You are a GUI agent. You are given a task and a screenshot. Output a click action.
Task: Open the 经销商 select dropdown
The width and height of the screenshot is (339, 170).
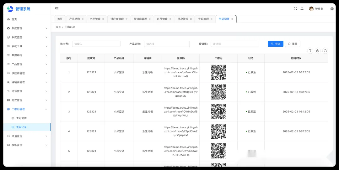(235, 44)
